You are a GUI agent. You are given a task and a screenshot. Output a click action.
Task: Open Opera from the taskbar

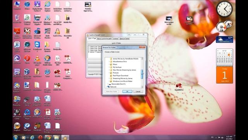click(x=40, y=137)
